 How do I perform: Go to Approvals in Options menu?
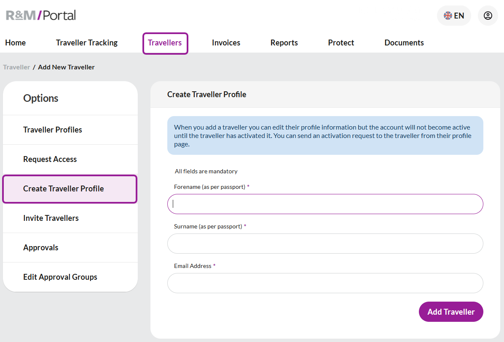tap(41, 248)
